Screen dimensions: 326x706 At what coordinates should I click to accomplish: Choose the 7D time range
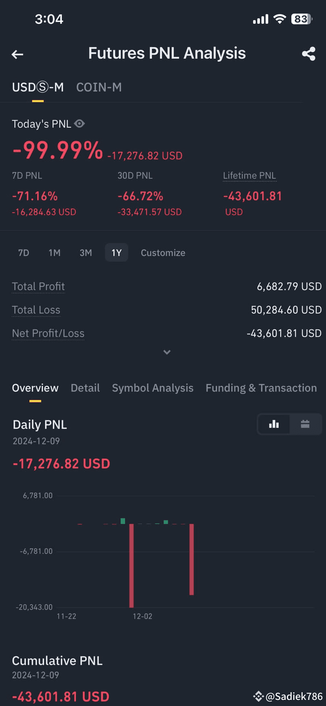point(24,253)
